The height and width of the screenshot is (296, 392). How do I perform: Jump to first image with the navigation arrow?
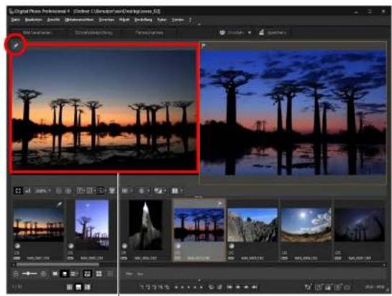(x=229, y=287)
